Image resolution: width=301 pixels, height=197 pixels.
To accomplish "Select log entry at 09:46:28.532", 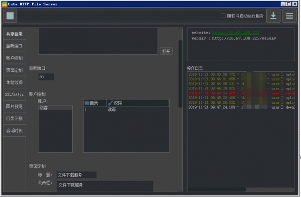I will (241, 103).
